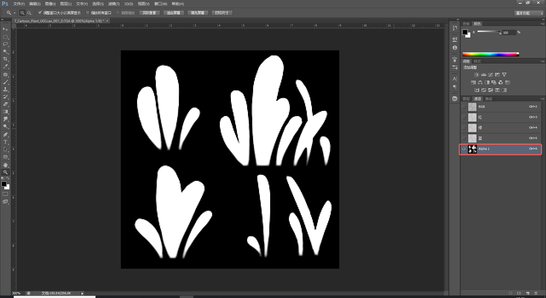
Task: Select the Dodge tool
Action: click(x=5, y=126)
